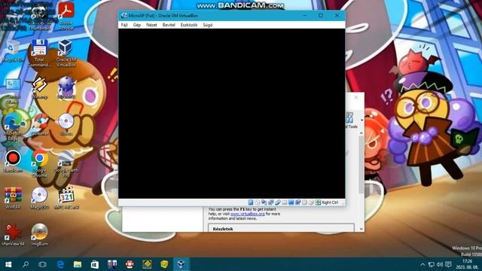Select the WinRAR desktop shortcut

tap(13, 198)
